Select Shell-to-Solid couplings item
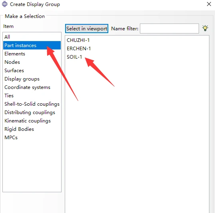This screenshot has height=213, width=215. [x=32, y=104]
